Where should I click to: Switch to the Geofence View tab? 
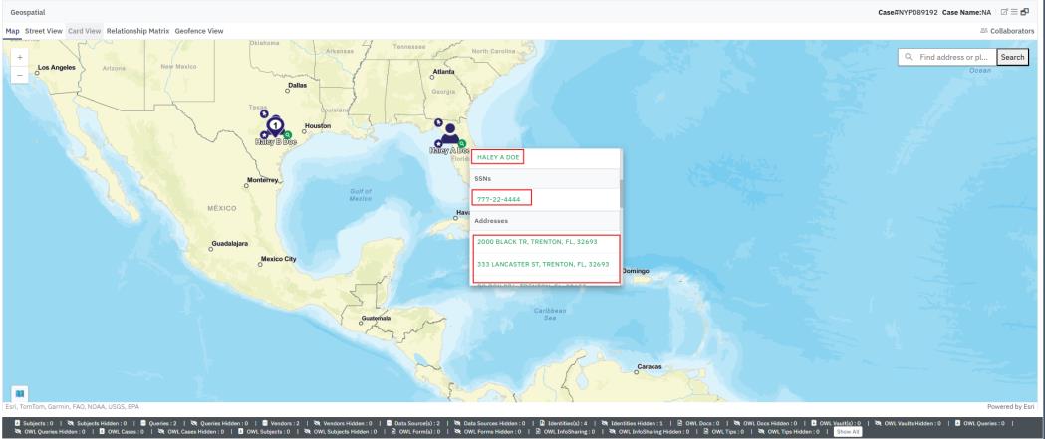coord(199,31)
